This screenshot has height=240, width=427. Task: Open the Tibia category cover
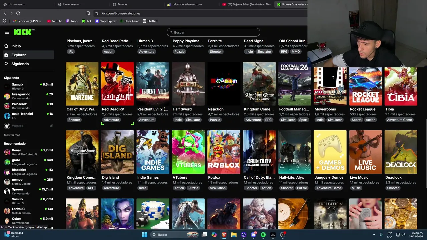pos(401,86)
